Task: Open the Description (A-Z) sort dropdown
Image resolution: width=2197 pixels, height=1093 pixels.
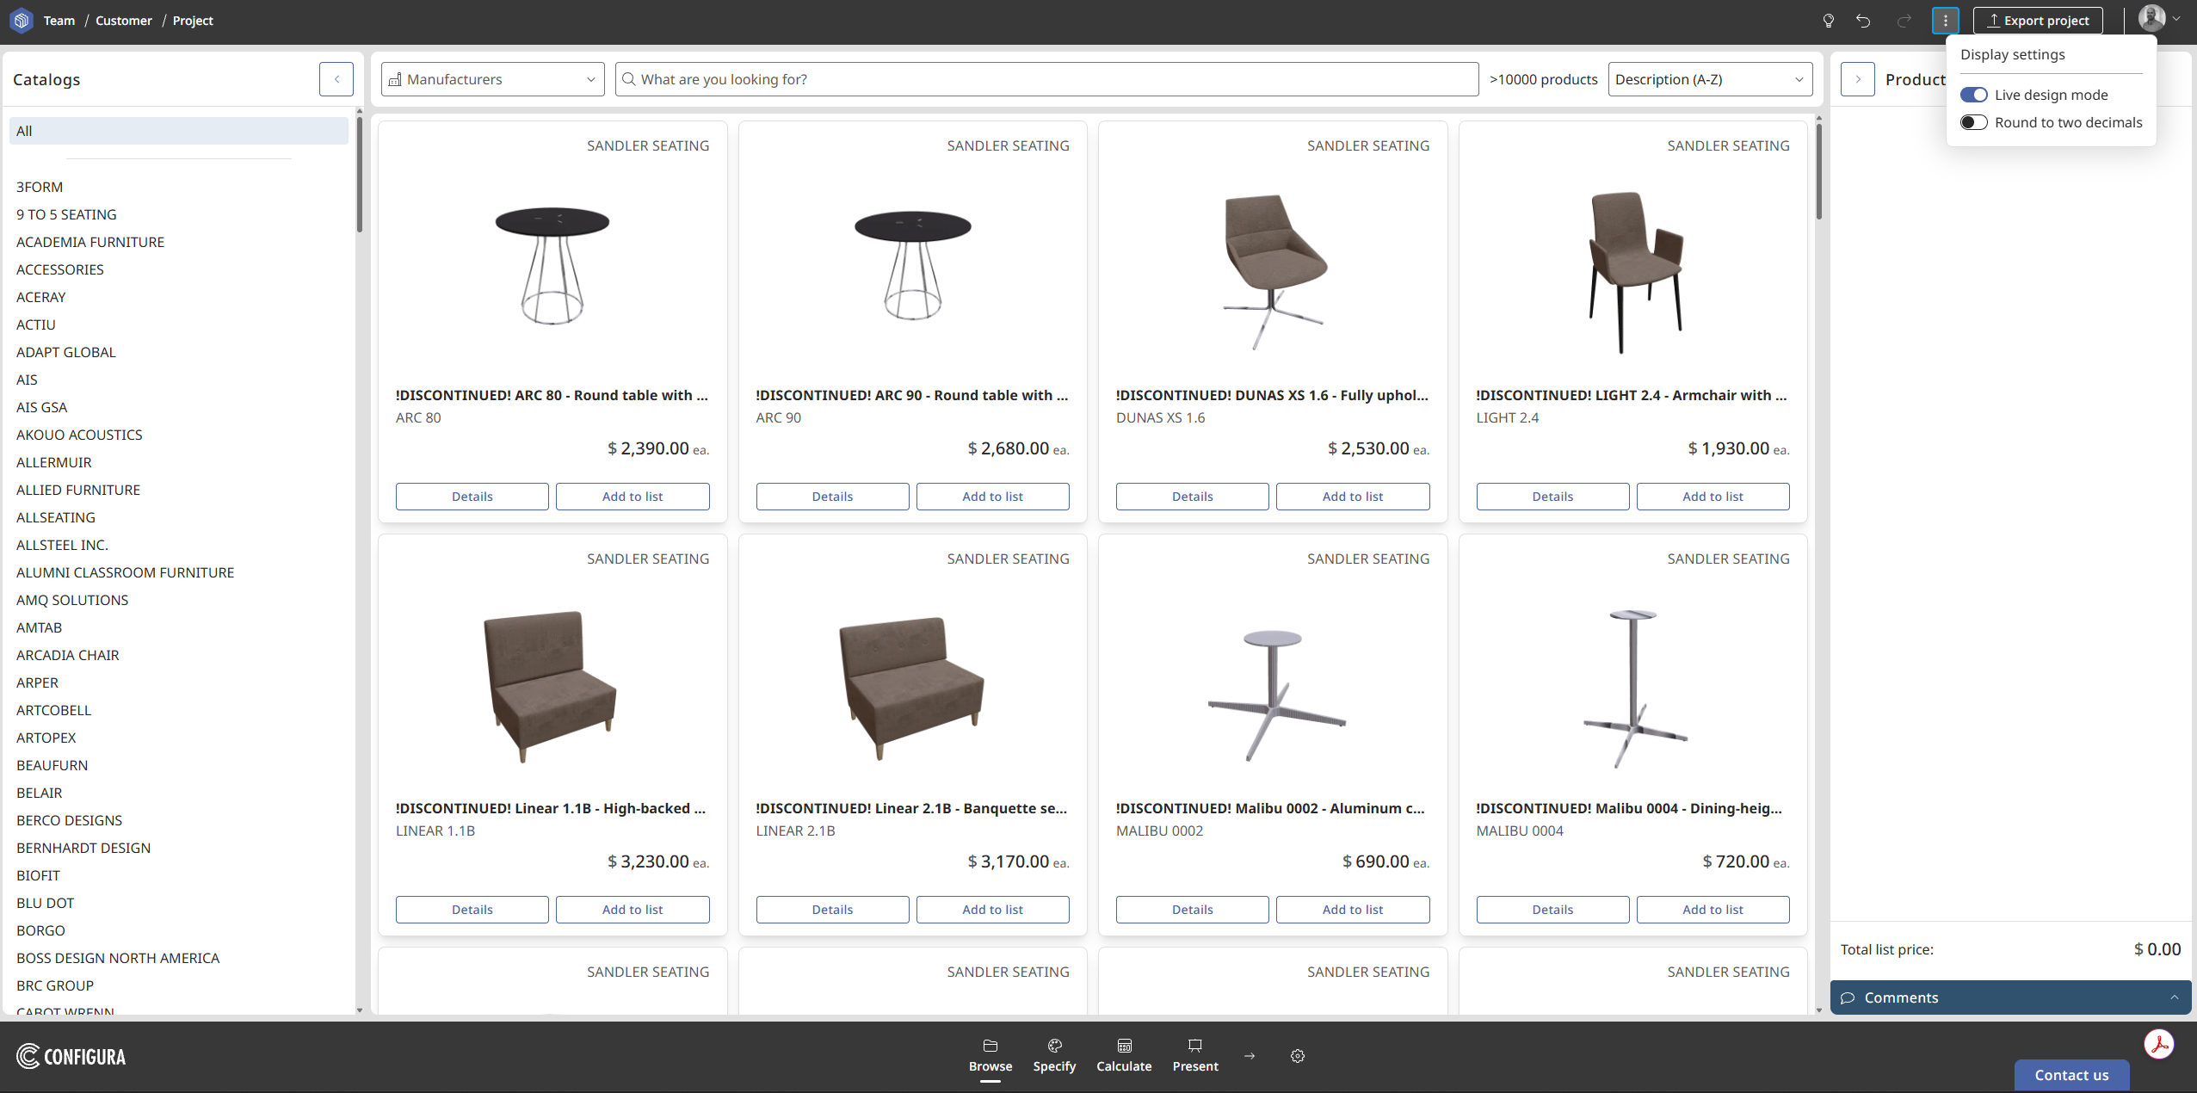Action: point(1710,79)
